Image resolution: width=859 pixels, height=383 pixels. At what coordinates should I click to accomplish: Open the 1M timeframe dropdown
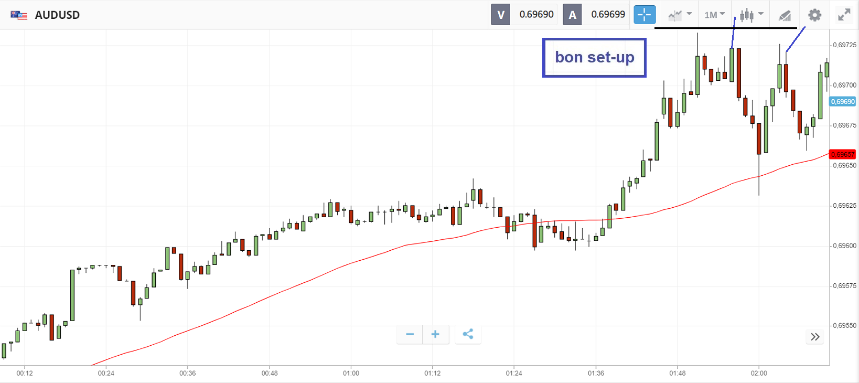click(x=714, y=15)
